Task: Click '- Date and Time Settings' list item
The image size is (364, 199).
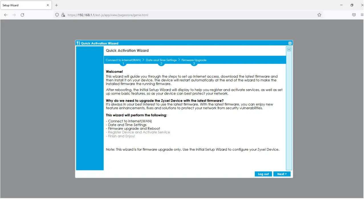Action: point(126,125)
